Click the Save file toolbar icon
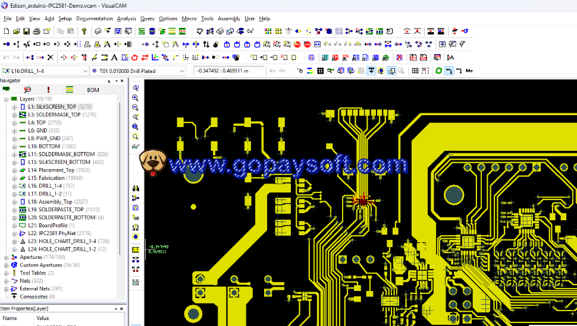 coord(27,31)
